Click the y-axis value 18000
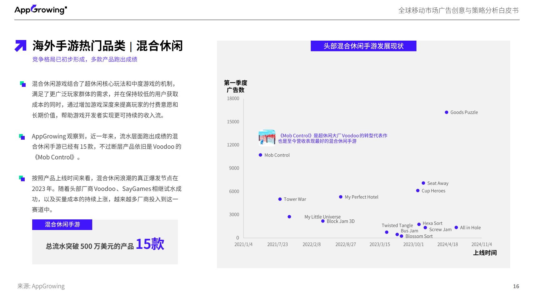 tap(233, 98)
